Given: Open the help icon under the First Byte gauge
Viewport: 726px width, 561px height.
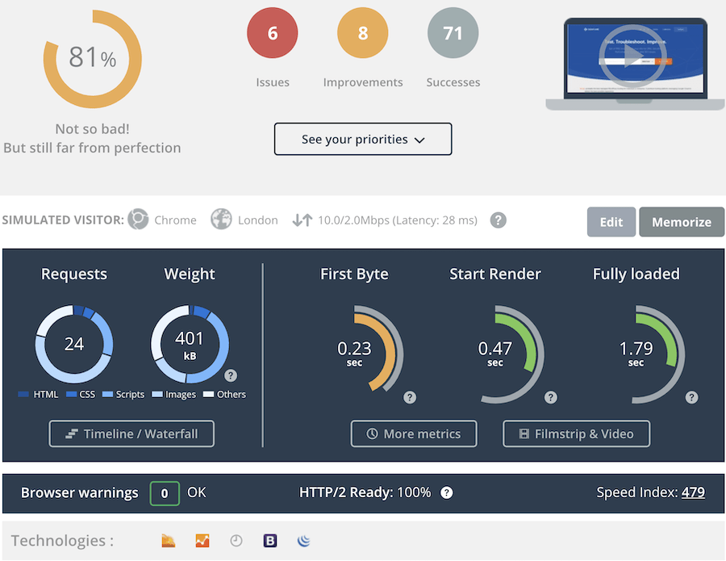Looking at the screenshot, I should pyautogui.click(x=409, y=397).
